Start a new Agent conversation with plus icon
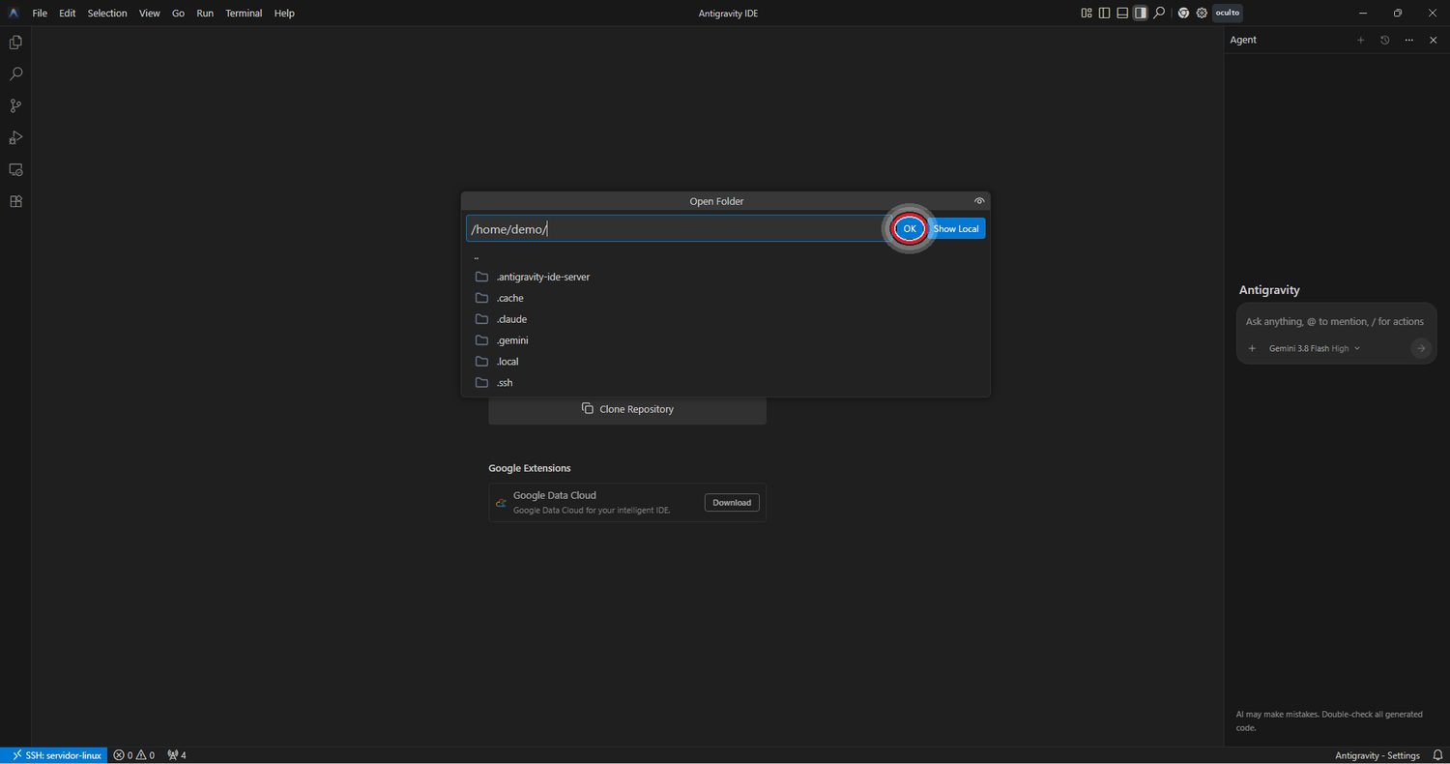 point(1361,41)
